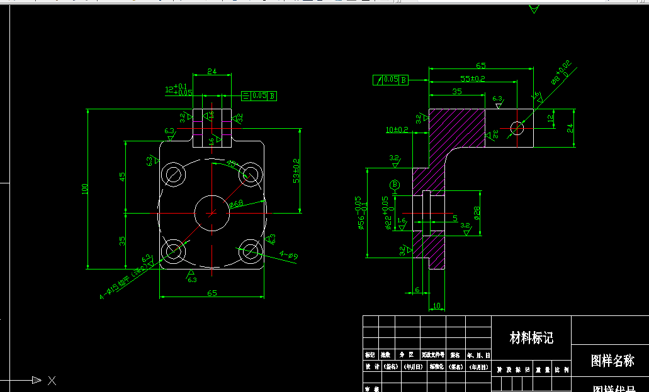
Task: Click the 6 step dimension in section view
Action: (417, 290)
